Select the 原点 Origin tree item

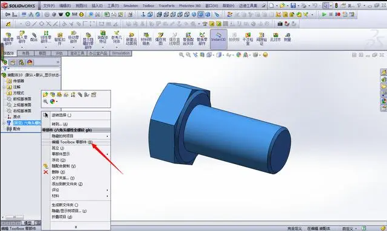tap(17, 117)
